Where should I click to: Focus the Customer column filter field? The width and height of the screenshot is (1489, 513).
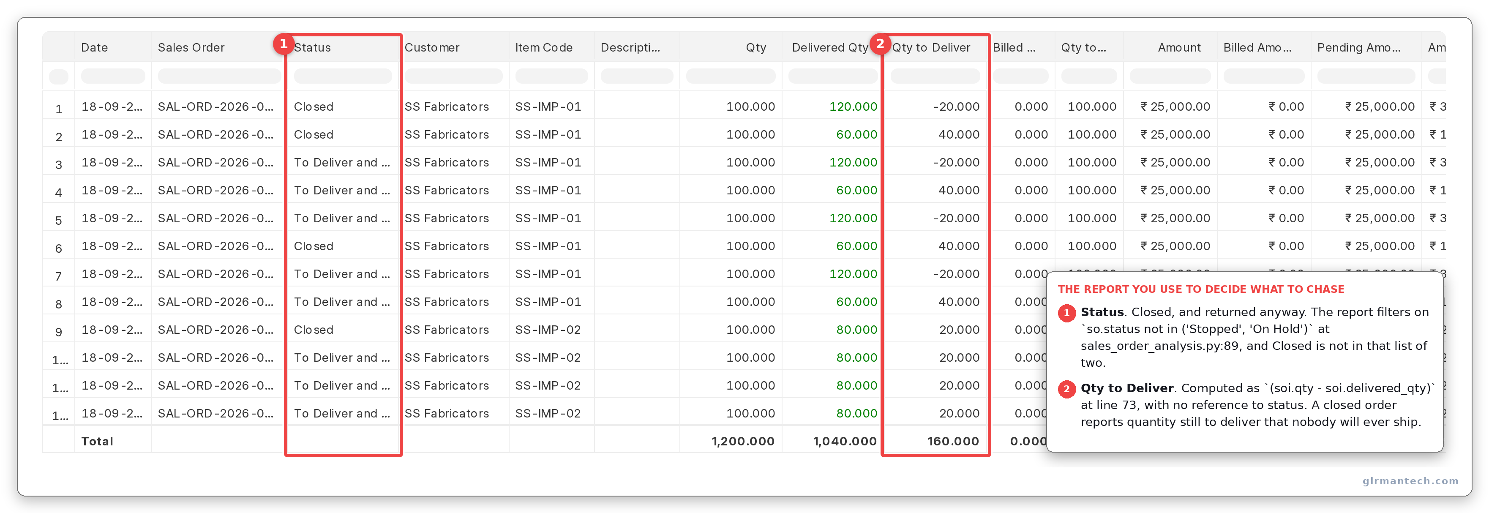click(x=453, y=76)
